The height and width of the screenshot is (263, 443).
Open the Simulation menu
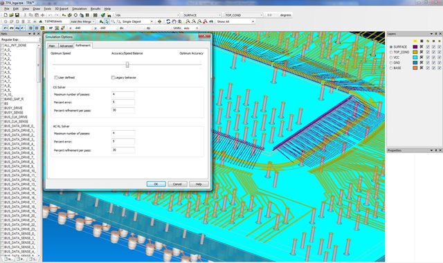tap(79, 9)
